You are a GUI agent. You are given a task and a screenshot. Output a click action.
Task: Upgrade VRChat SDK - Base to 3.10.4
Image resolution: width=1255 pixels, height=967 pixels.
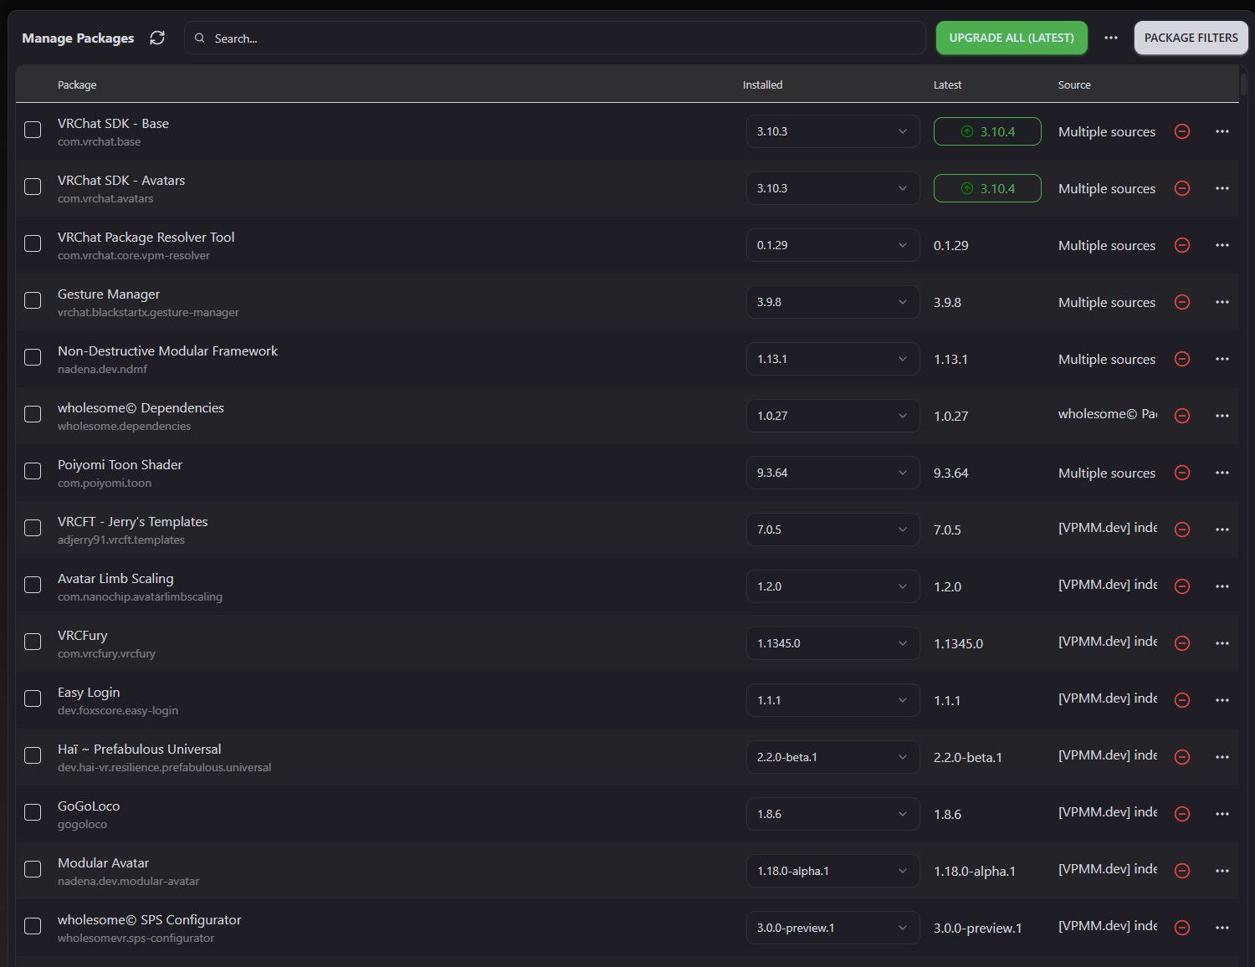click(x=987, y=131)
